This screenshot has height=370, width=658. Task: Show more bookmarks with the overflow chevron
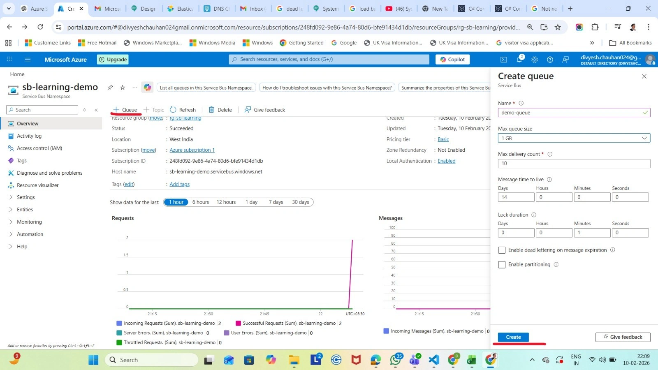[x=592, y=43]
